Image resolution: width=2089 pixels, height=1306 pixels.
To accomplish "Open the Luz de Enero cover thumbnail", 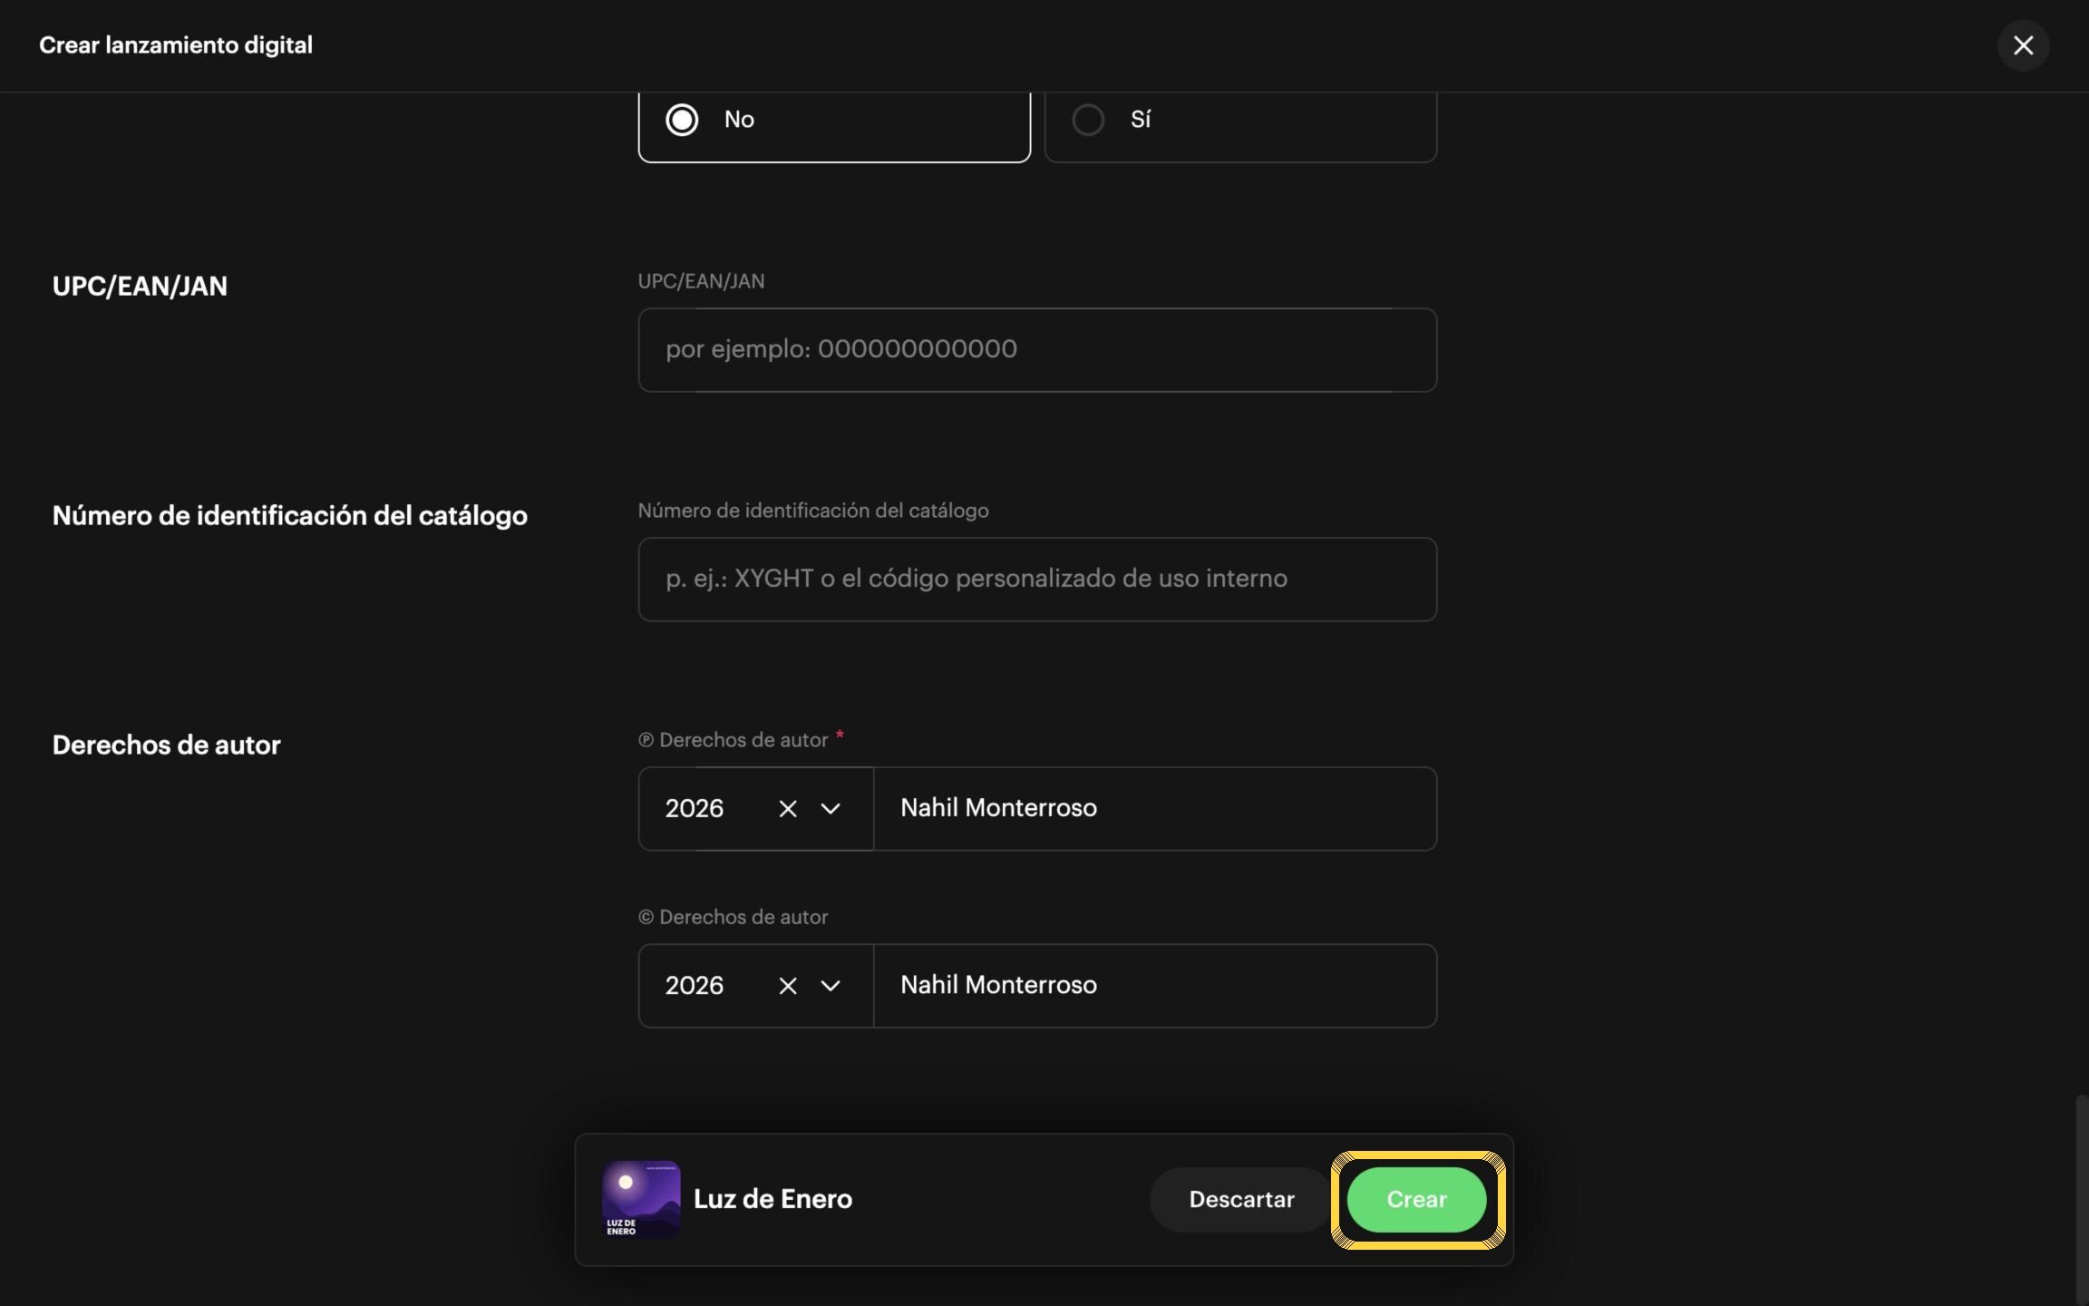I will tap(641, 1200).
